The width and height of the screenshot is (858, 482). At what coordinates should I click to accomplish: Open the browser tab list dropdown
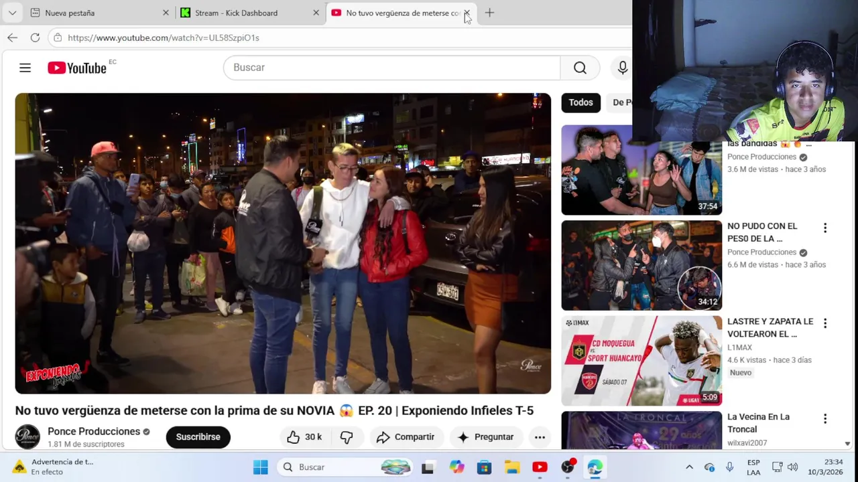tap(12, 13)
